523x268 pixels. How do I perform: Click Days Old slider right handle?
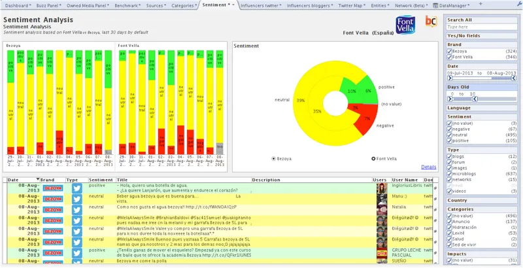(475, 99)
